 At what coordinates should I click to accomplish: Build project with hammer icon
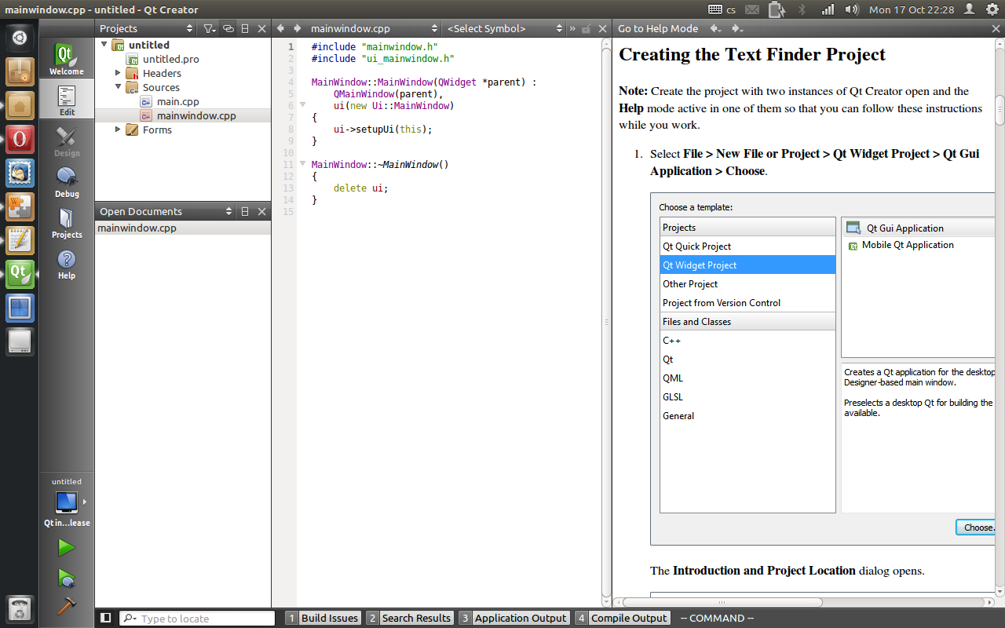pyautogui.click(x=67, y=606)
